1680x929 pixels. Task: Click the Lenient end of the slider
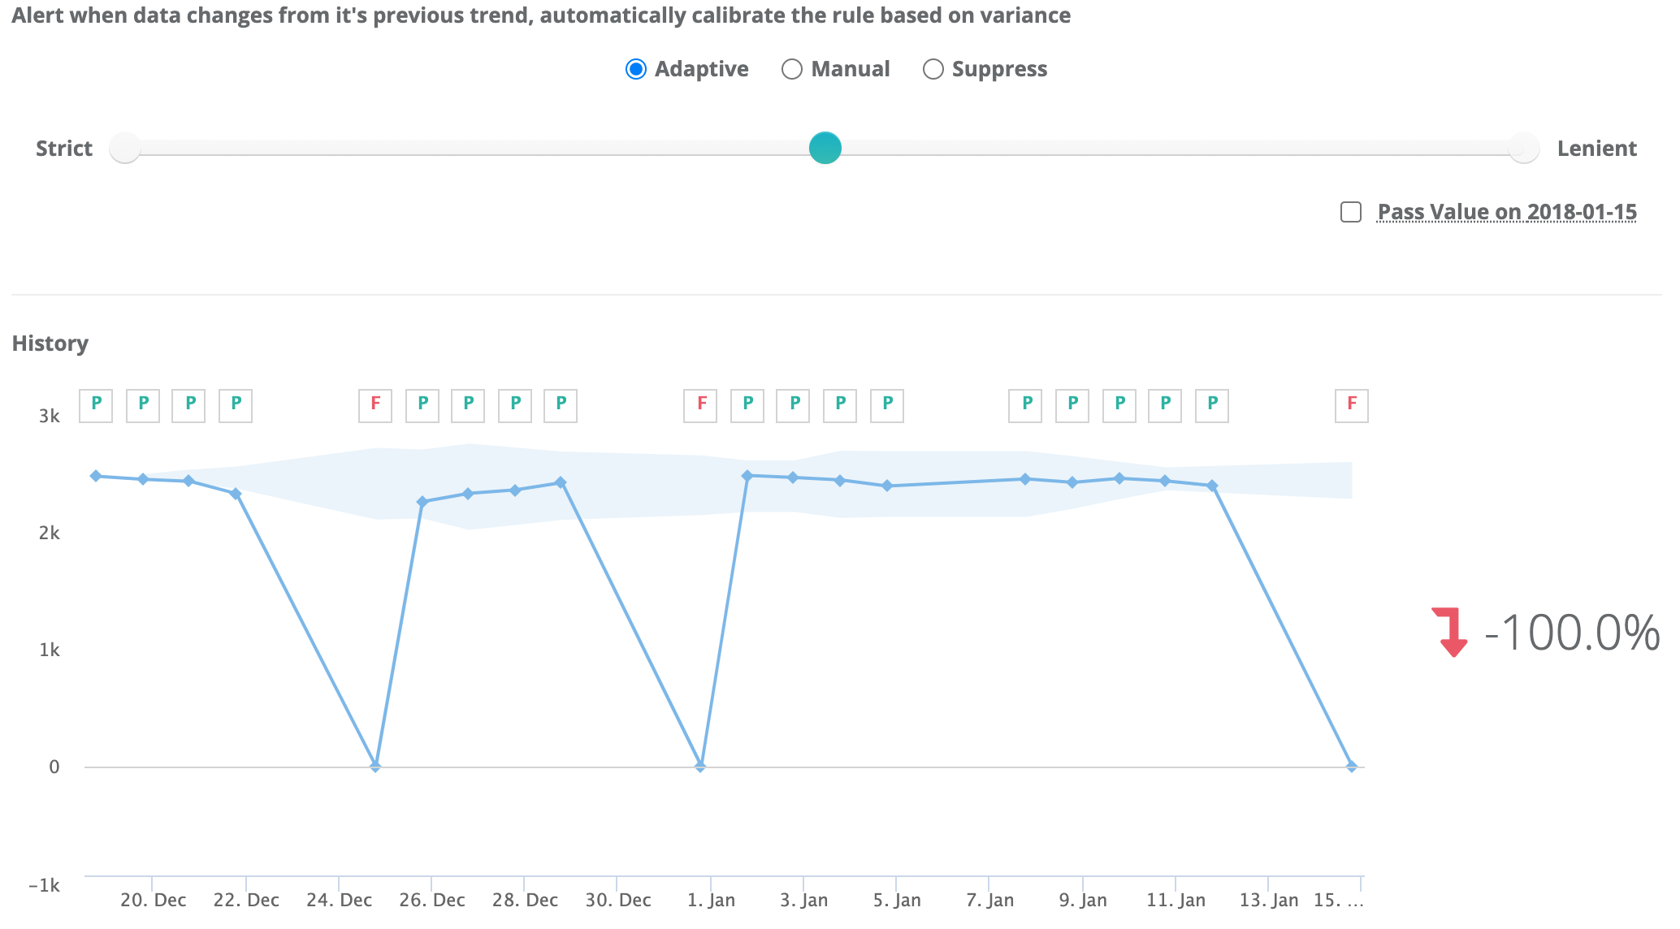point(1523,148)
